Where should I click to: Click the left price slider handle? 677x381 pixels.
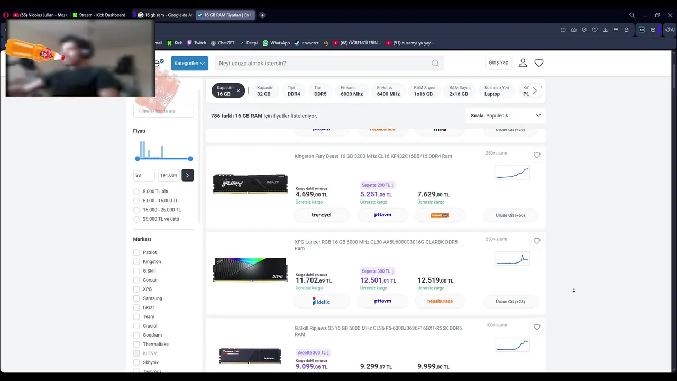(138, 159)
